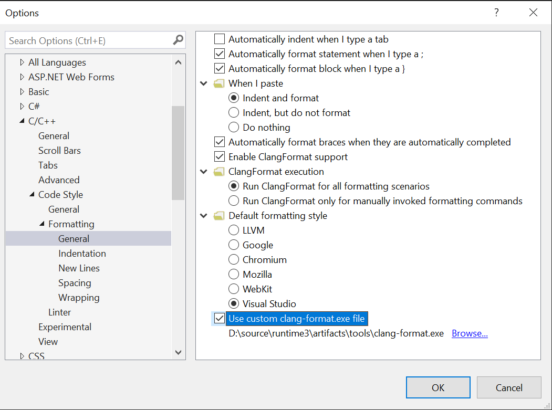Select the Do nothing paste option
This screenshot has height=410, width=552.
(x=234, y=128)
